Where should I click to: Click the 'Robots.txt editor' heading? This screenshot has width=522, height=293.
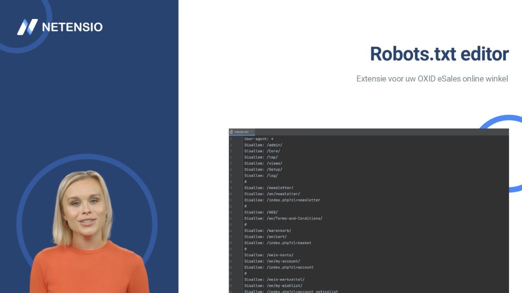click(x=439, y=54)
